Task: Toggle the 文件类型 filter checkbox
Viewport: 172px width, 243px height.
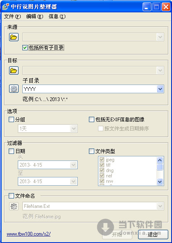Action: pyautogui.click(x=91, y=151)
